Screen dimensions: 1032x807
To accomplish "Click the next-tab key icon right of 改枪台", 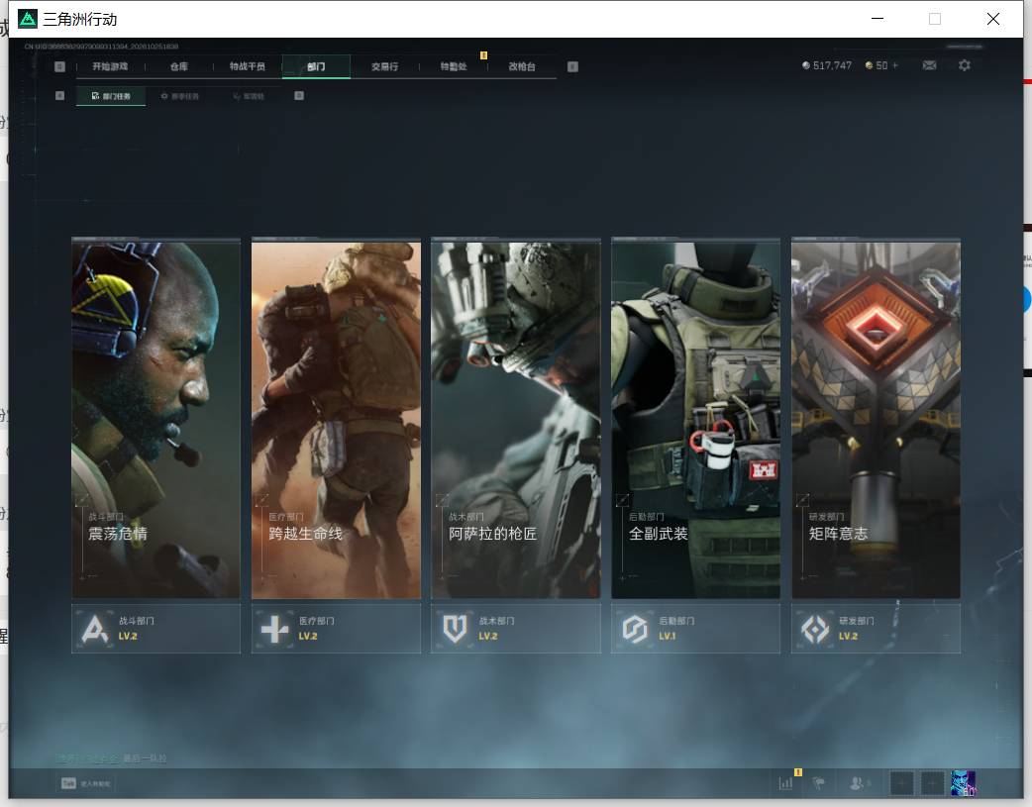I will 572,66.
